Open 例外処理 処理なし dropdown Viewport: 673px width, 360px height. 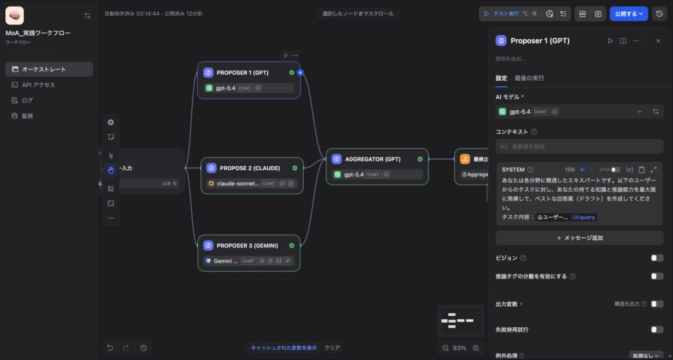[646, 355]
